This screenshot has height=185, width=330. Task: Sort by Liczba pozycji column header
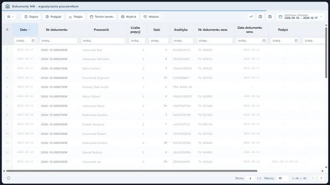[x=135, y=30]
